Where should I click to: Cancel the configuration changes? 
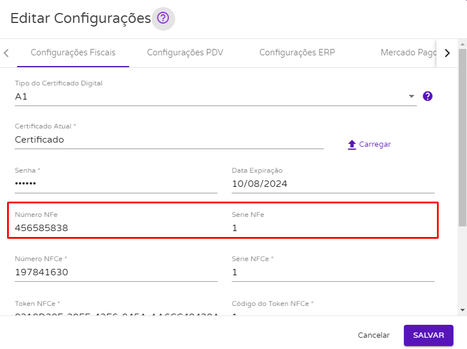coord(373,335)
